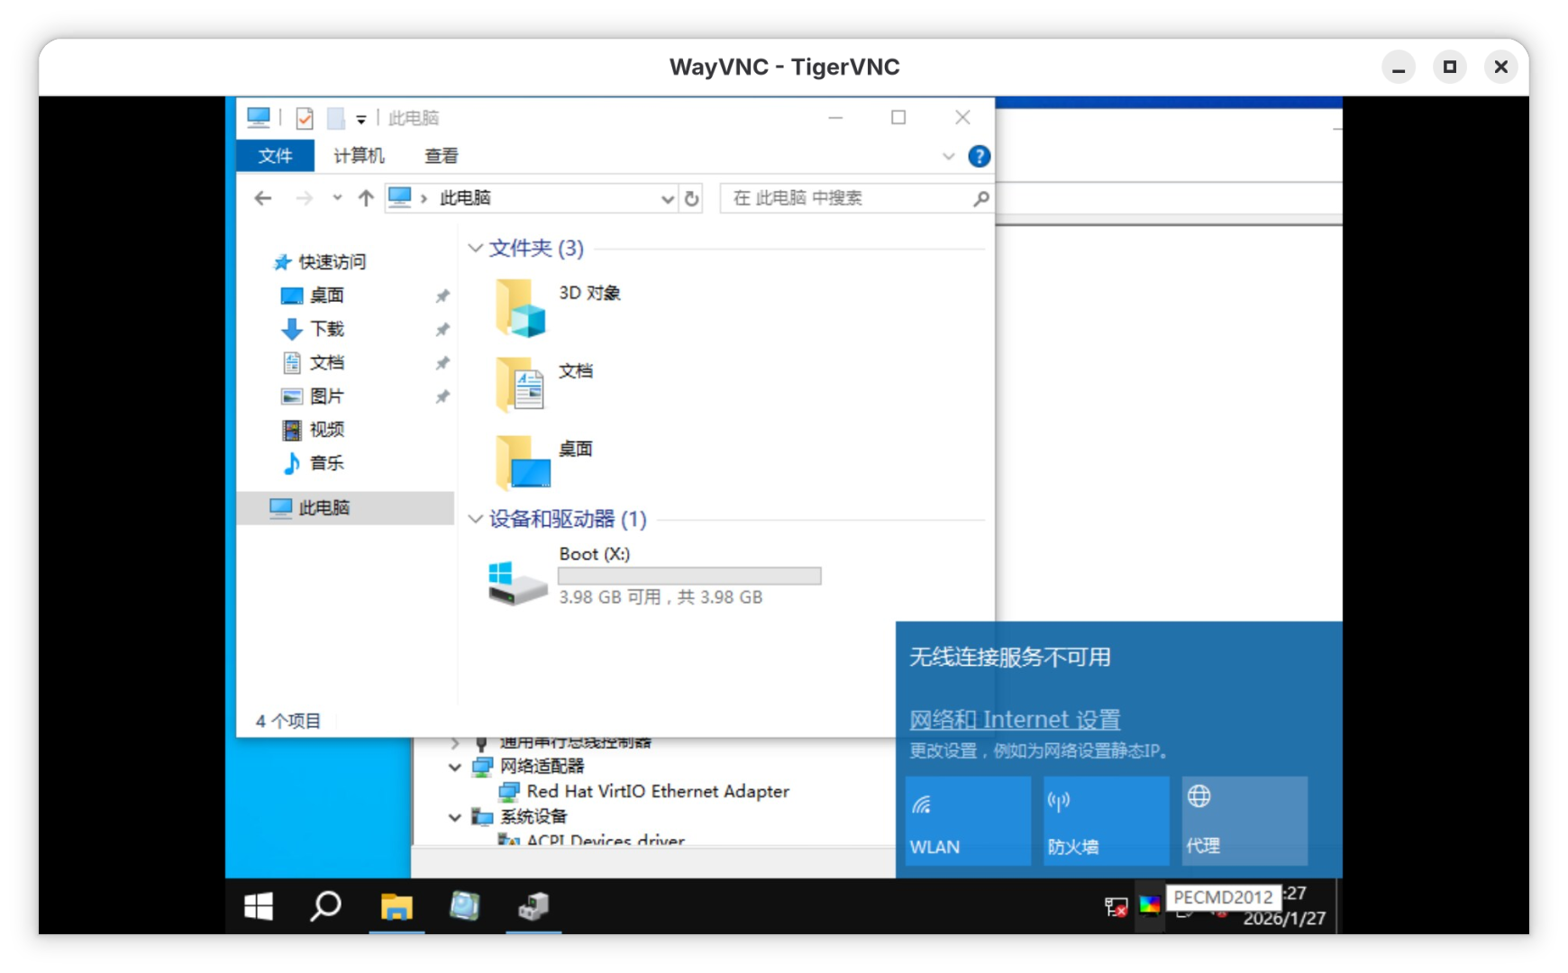Collapse the 设备和驱动器 (1) group
Viewport: 1568px width, 973px height.
(476, 519)
